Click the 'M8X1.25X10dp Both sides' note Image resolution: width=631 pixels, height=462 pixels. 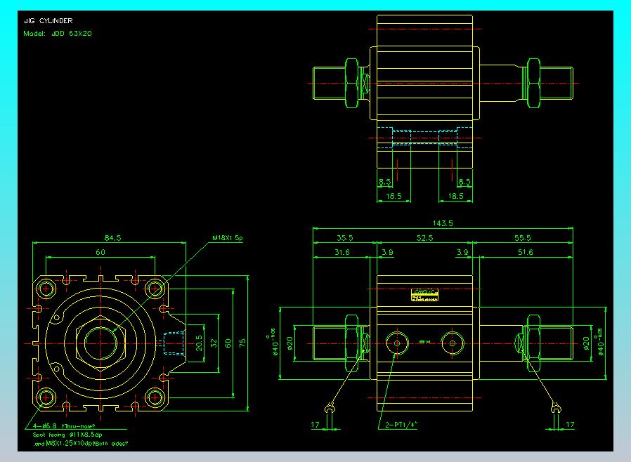[x=81, y=444]
